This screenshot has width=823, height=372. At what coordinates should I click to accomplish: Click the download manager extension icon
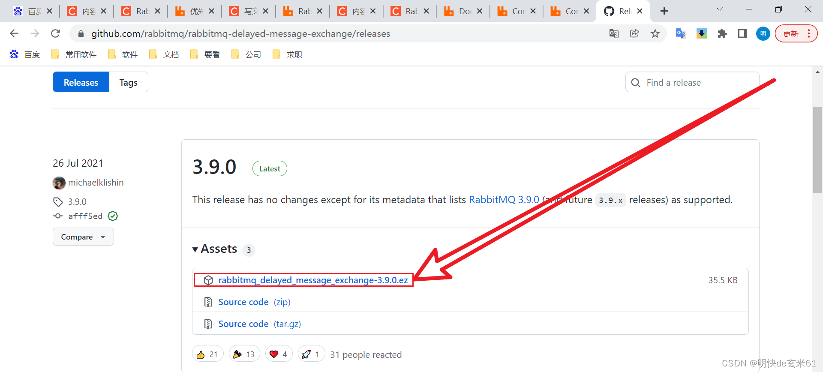[702, 33]
